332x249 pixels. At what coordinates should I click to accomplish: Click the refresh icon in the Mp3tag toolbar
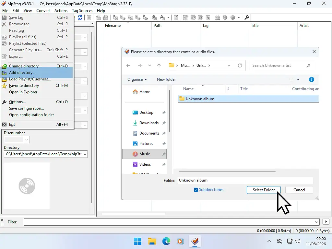pyautogui.click(x=80, y=18)
